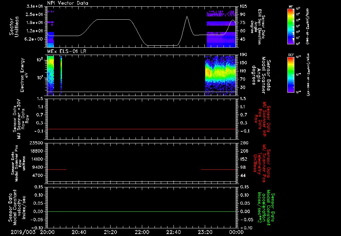Screen dimensions: 341x236
Task: Click the 6.2e+00 sector tick label
Action: [x=34, y=39]
